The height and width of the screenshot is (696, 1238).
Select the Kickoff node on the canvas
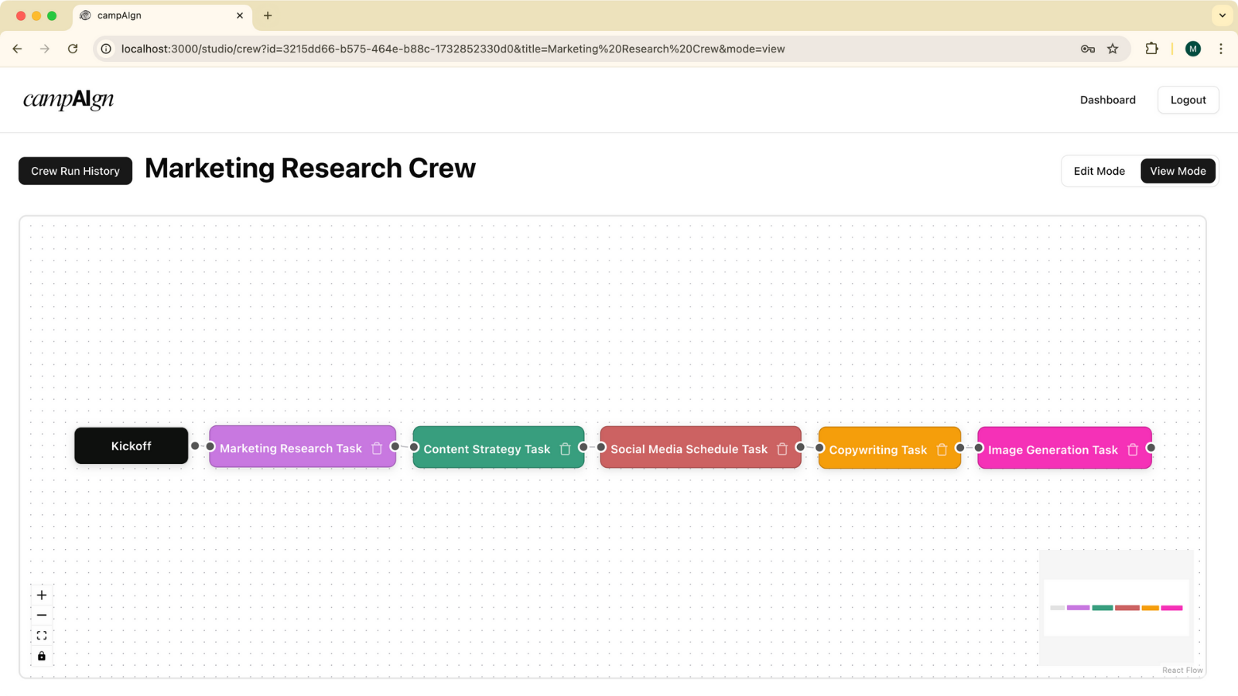[x=131, y=445]
